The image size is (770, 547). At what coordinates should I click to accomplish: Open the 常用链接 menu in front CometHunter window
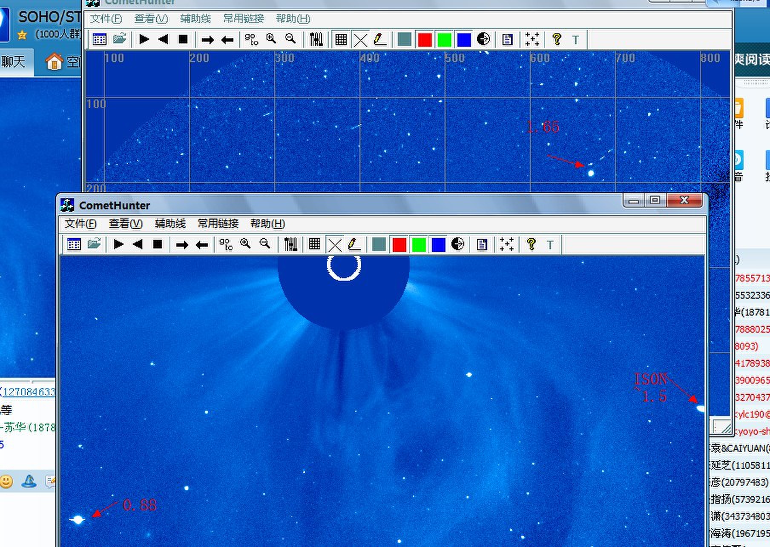pos(218,224)
